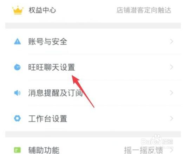The height and width of the screenshot is (154, 184).
Task: Expand the chevron beside 工作台设置
Action: pos(172,118)
